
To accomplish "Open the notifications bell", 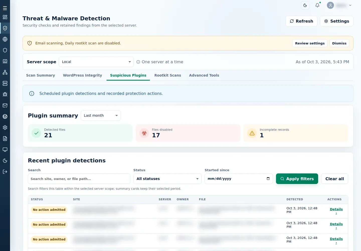I will tap(317, 5).
